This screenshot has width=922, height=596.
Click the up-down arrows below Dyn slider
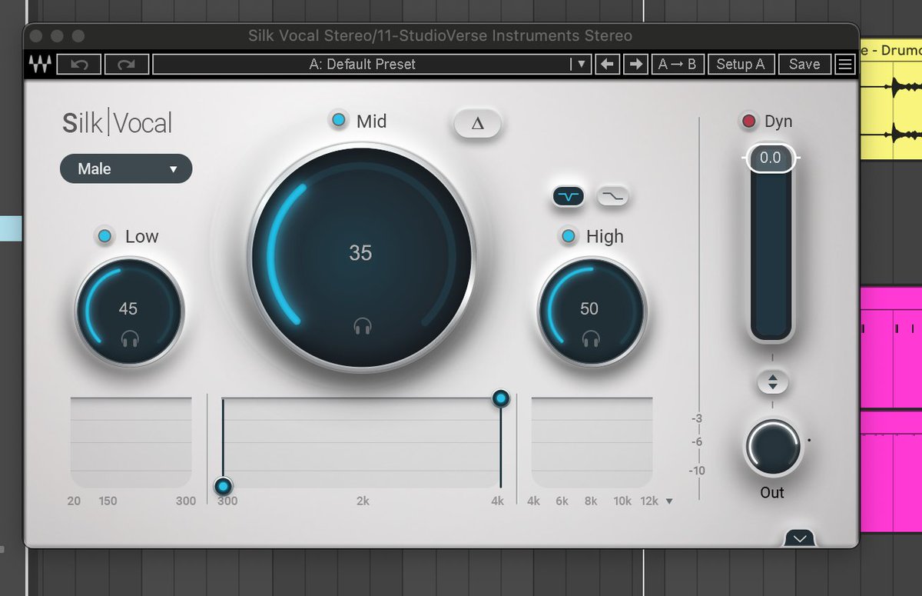(x=772, y=382)
